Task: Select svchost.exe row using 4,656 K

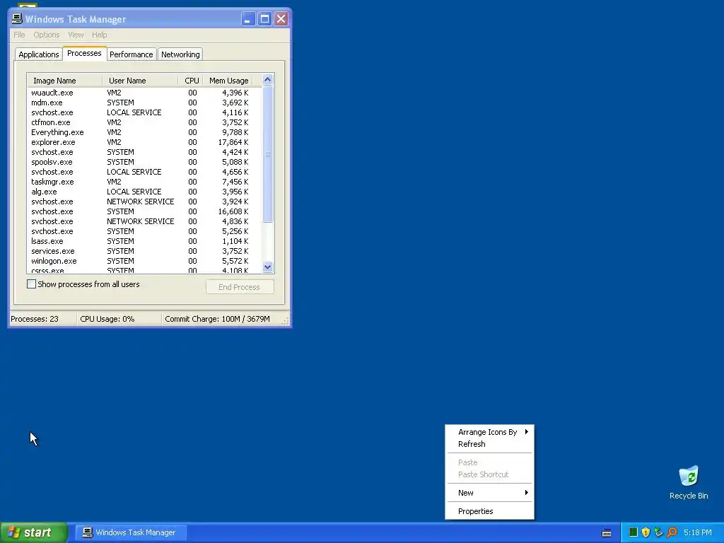Action: pos(144,172)
